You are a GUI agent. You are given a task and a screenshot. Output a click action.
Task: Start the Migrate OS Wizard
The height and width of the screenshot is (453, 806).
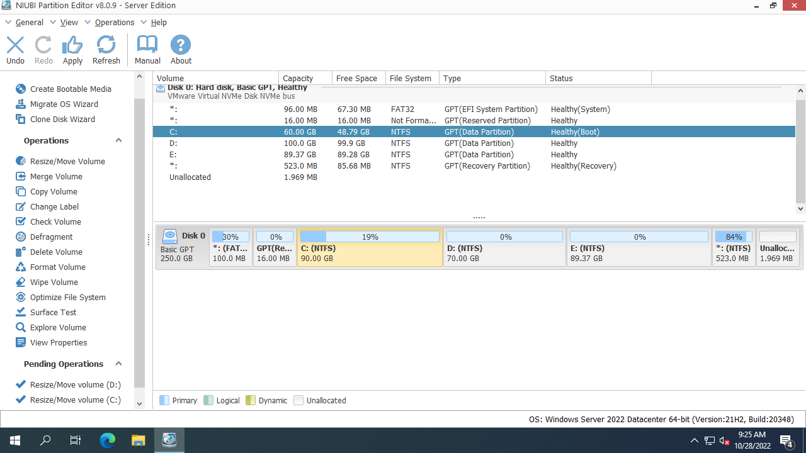click(64, 104)
